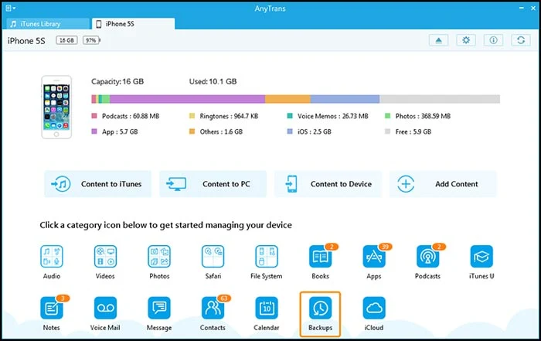The height and width of the screenshot is (341, 541).
Task: Click the orange Others segment of storage bar
Action: point(288,99)
